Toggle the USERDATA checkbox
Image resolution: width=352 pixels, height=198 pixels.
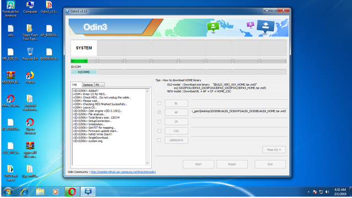pos(159,140)
